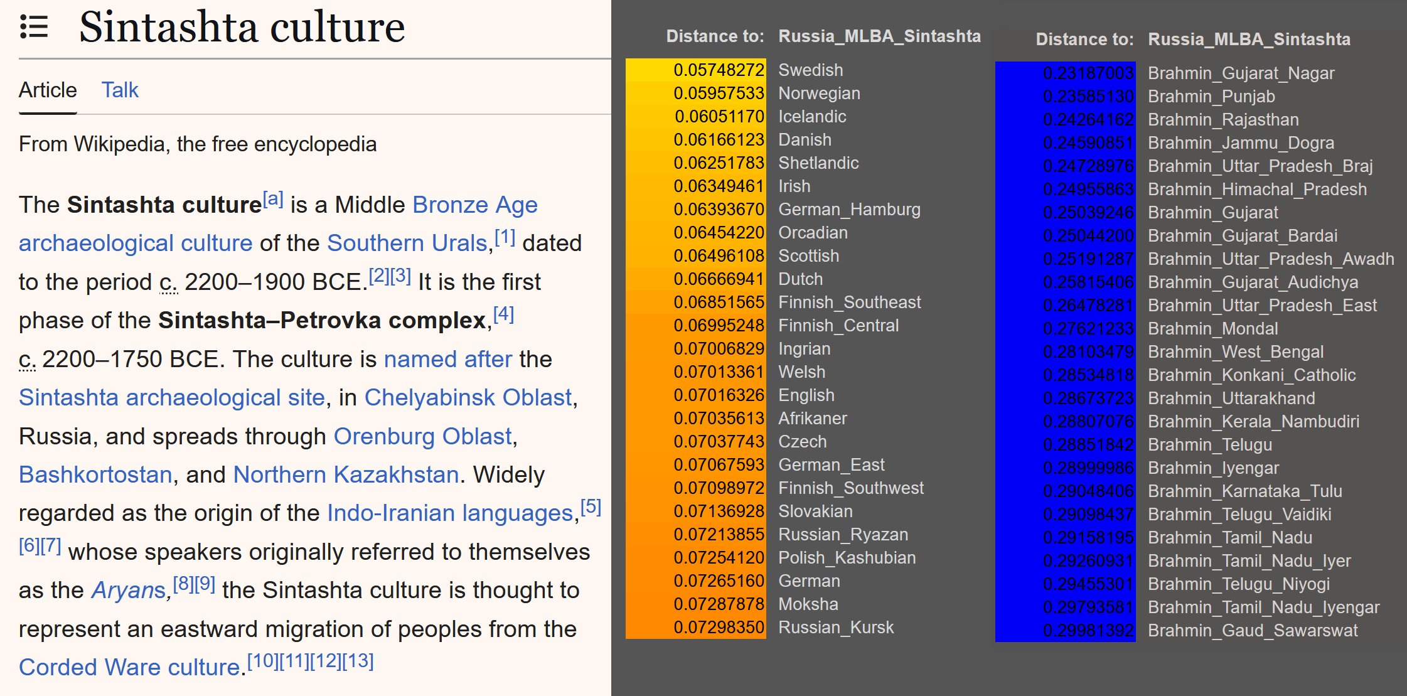Click the Ingrian row label

click(x=804, y=349)
